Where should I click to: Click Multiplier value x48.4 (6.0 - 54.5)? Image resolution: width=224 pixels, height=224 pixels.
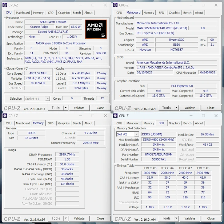tap(38, 78)
